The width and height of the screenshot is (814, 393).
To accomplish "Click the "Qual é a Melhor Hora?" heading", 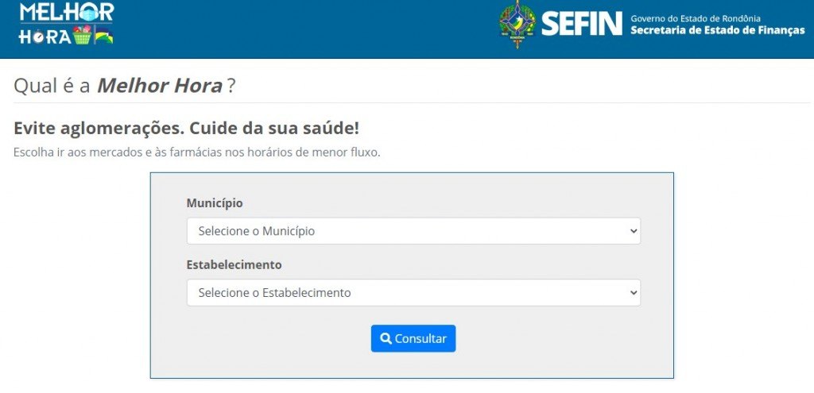I will tap(125, 86).
